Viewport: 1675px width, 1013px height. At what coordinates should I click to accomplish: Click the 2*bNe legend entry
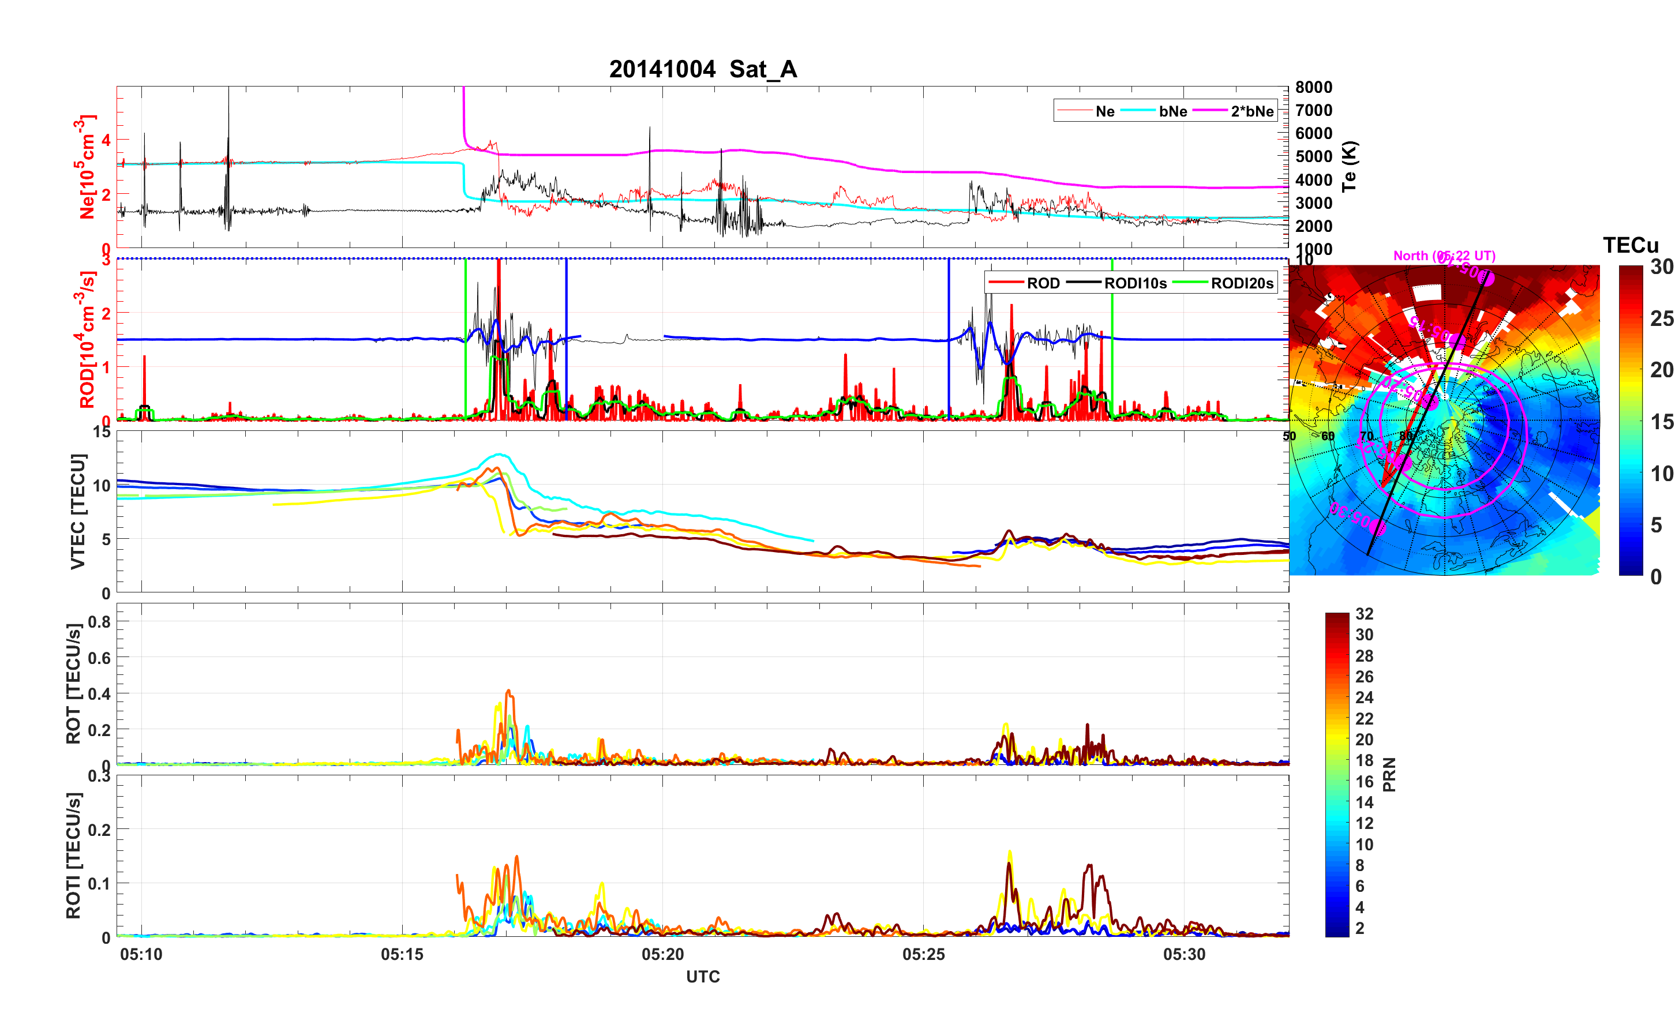[1233, 111]
